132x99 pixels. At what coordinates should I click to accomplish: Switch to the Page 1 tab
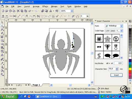click(x=36, y=85)
